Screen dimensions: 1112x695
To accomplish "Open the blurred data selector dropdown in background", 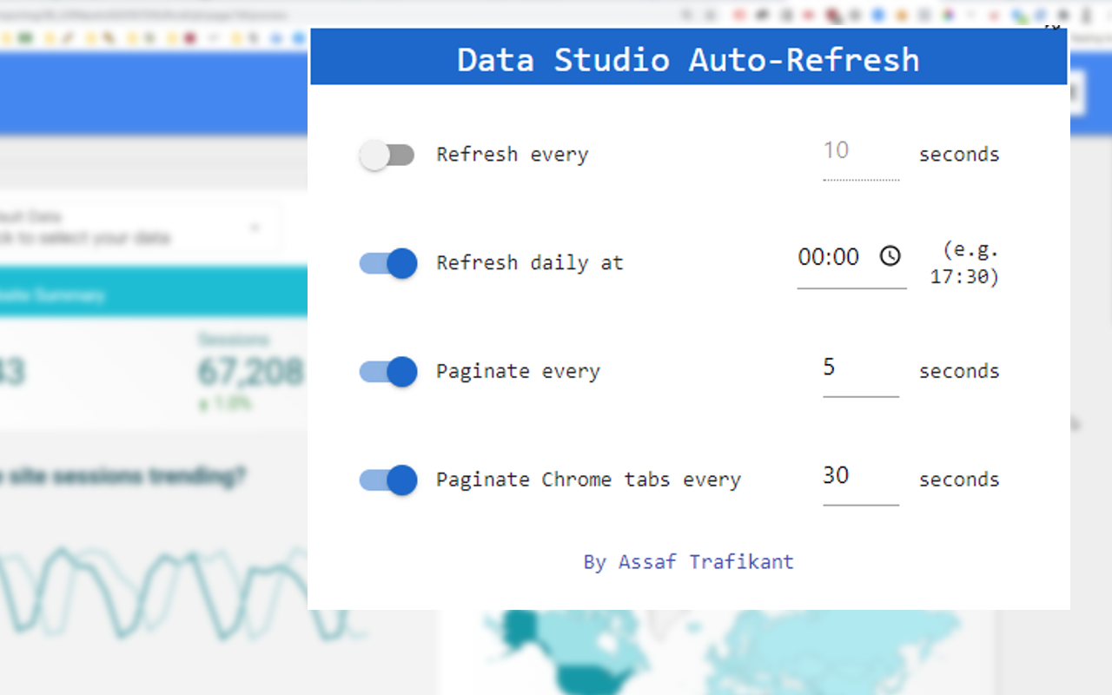I will point(139,228).
